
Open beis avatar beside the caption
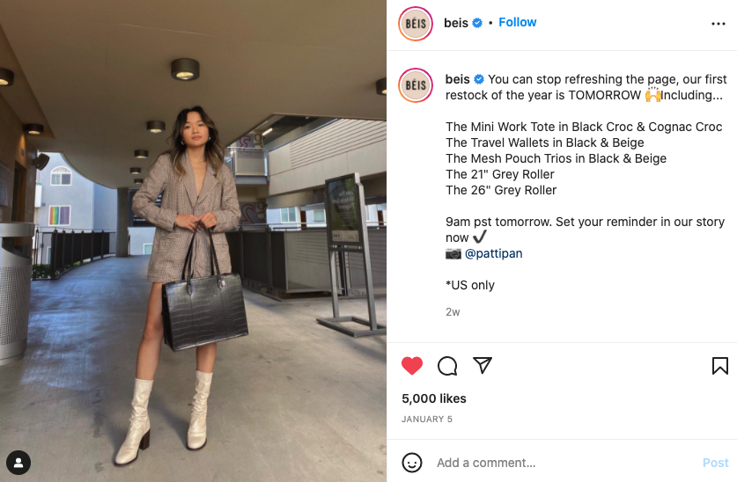coord(416,85)
